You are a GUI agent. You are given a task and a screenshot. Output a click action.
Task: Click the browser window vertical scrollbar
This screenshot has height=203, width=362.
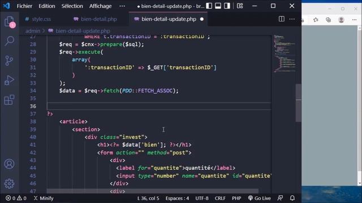pyautogui.click(x=360, y=105)
